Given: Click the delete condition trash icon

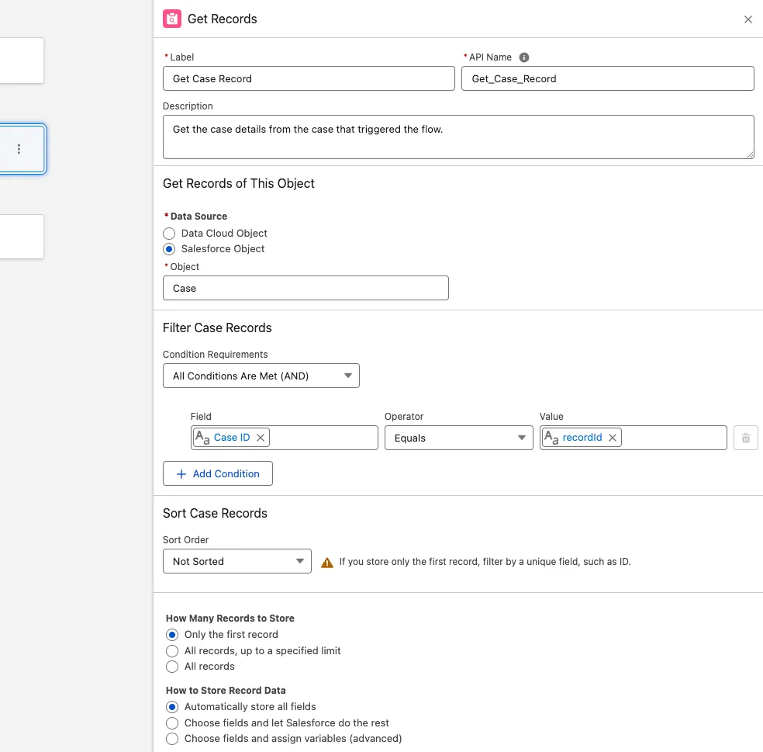Looking at the screenshot, I should 745,438.
